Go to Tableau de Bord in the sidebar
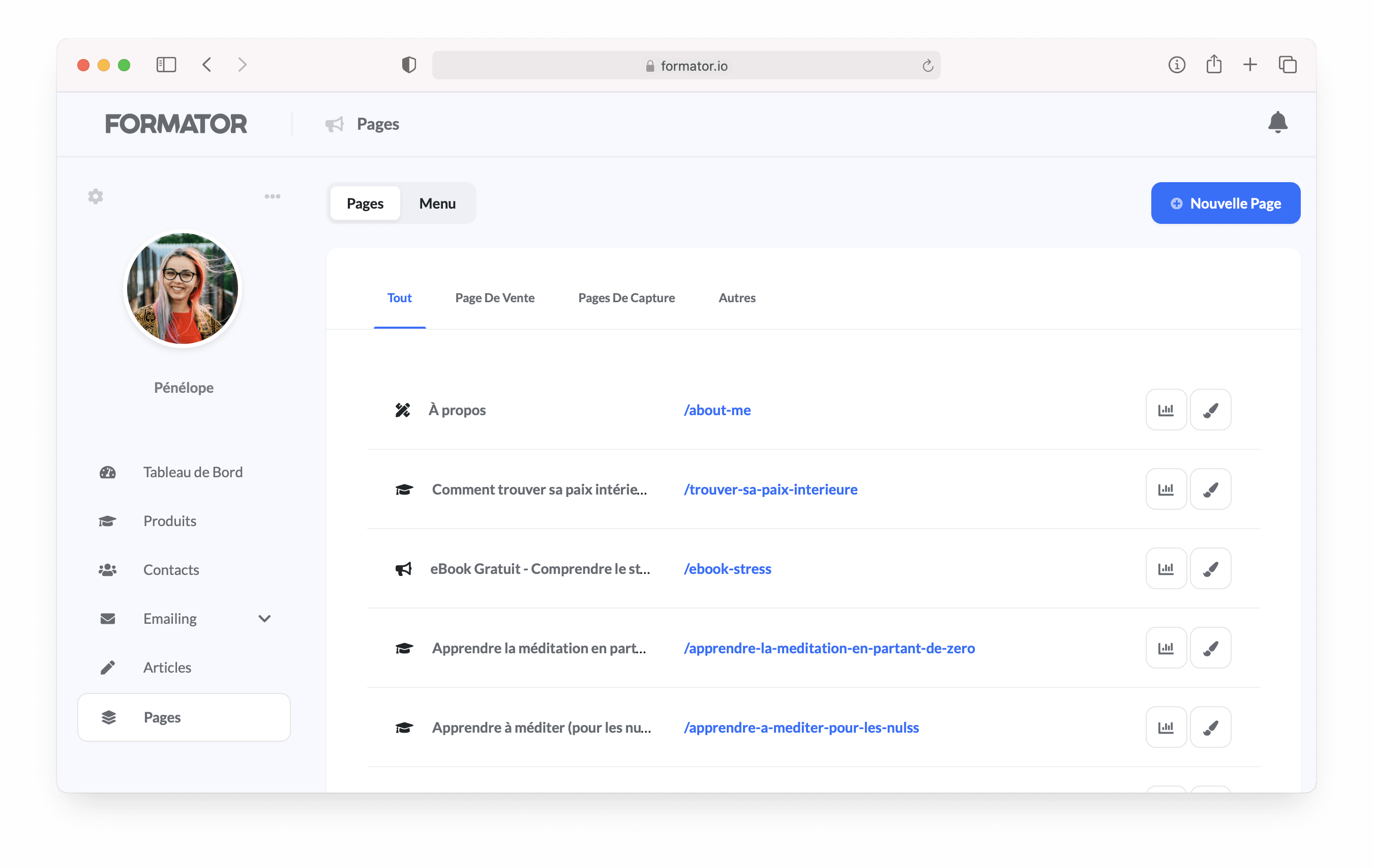The width and height of the screenshot is (1373, 868). pos(193,472)
